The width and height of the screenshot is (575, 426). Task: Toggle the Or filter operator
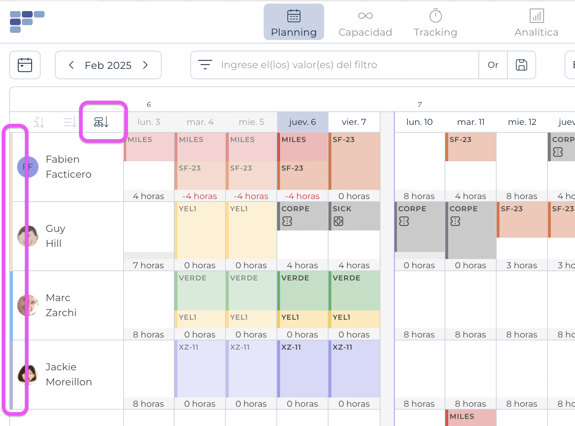click(x=493, y=65)
